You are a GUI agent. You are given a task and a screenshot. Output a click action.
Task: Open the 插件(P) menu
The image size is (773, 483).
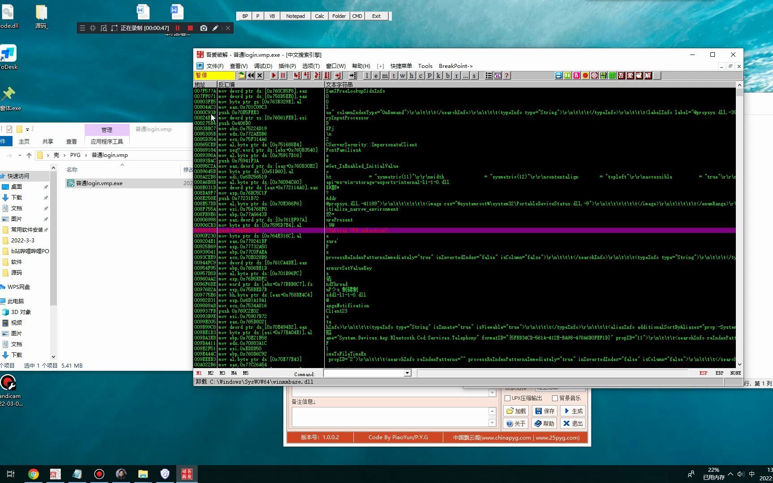(287, 66)
